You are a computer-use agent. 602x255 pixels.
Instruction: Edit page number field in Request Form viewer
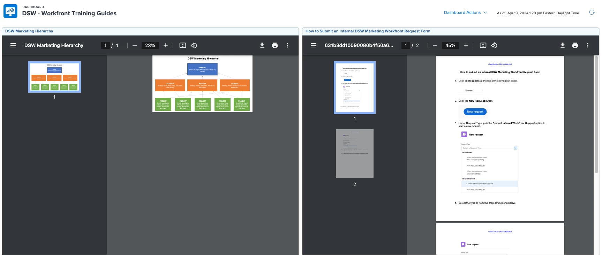point(406,45)
